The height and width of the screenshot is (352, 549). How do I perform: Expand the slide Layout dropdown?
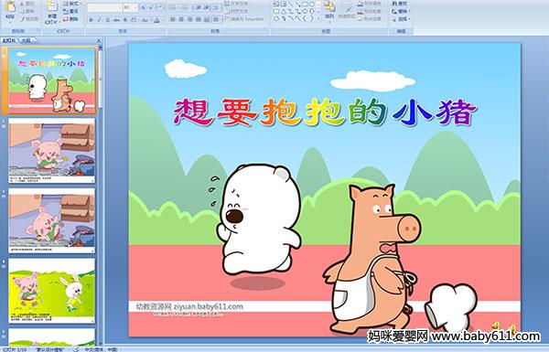[72, 4]
